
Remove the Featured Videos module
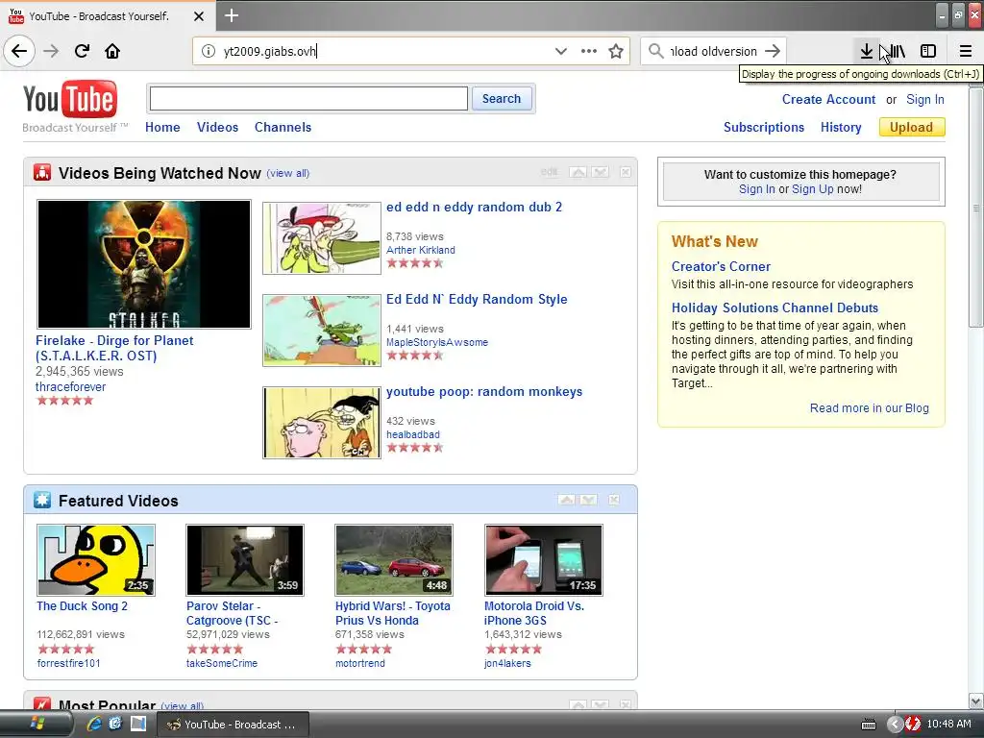pyautogui.click(x=614, y=500)
